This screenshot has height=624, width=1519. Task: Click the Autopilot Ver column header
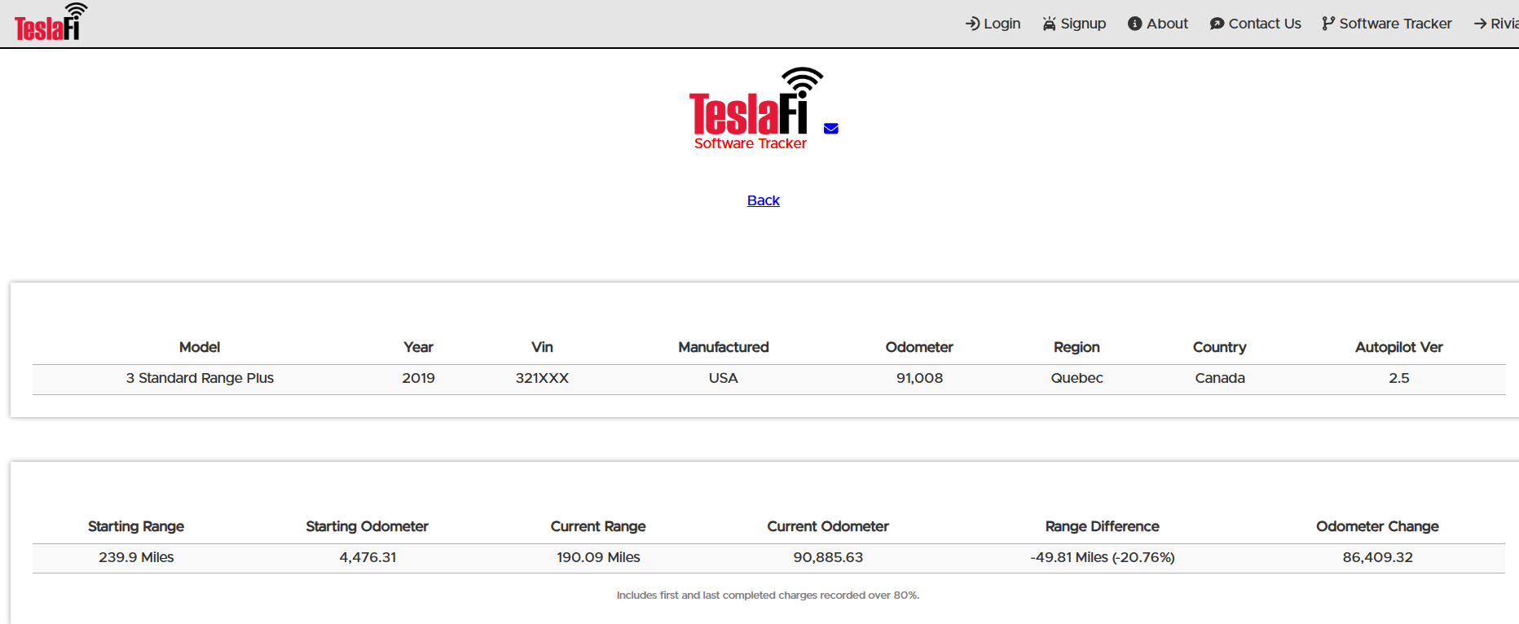click(1399, 347)
